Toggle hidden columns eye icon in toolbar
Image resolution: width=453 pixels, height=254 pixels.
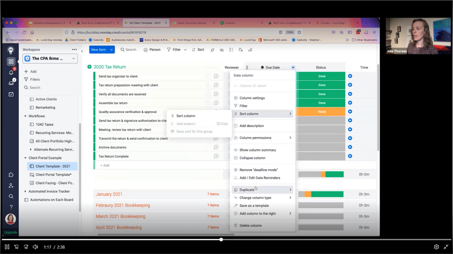click(x=222, y=50)
